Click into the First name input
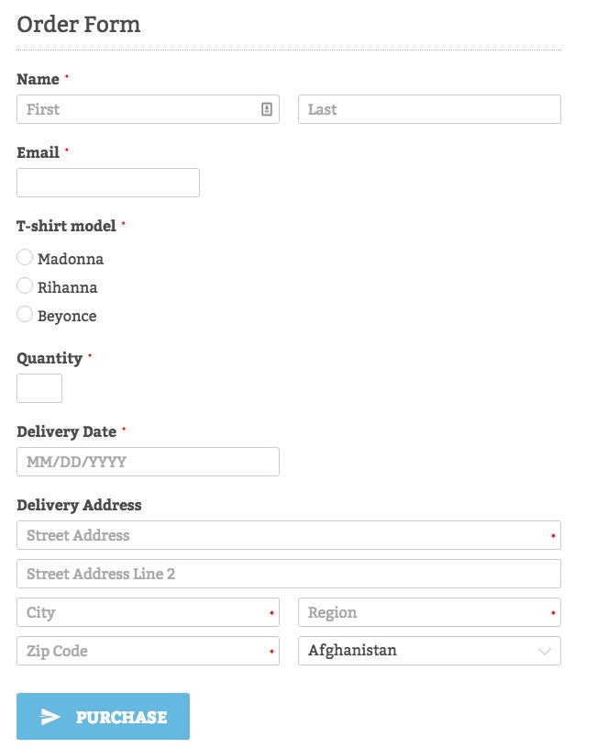 pyautogui.click(x=138, y=108)
